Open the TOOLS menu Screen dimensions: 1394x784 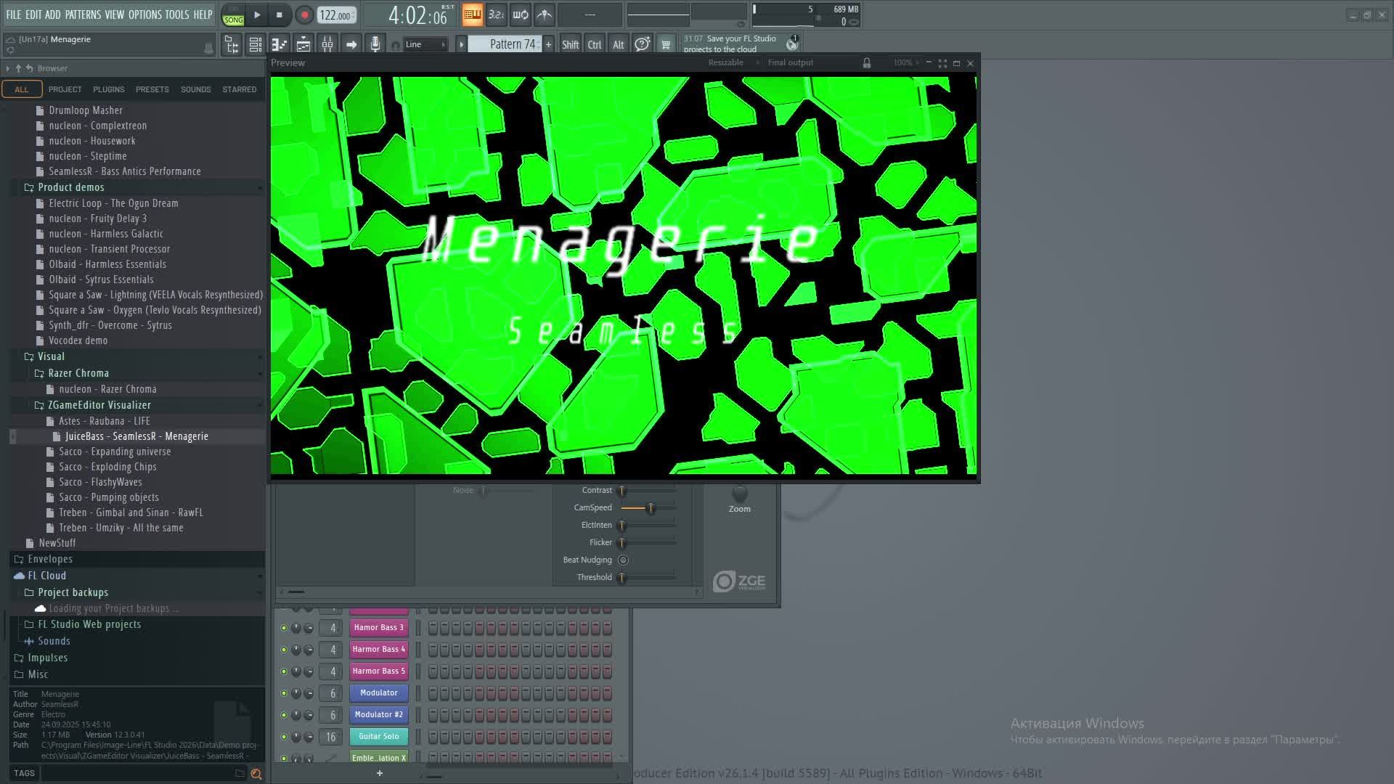click(x=177, y=15)
